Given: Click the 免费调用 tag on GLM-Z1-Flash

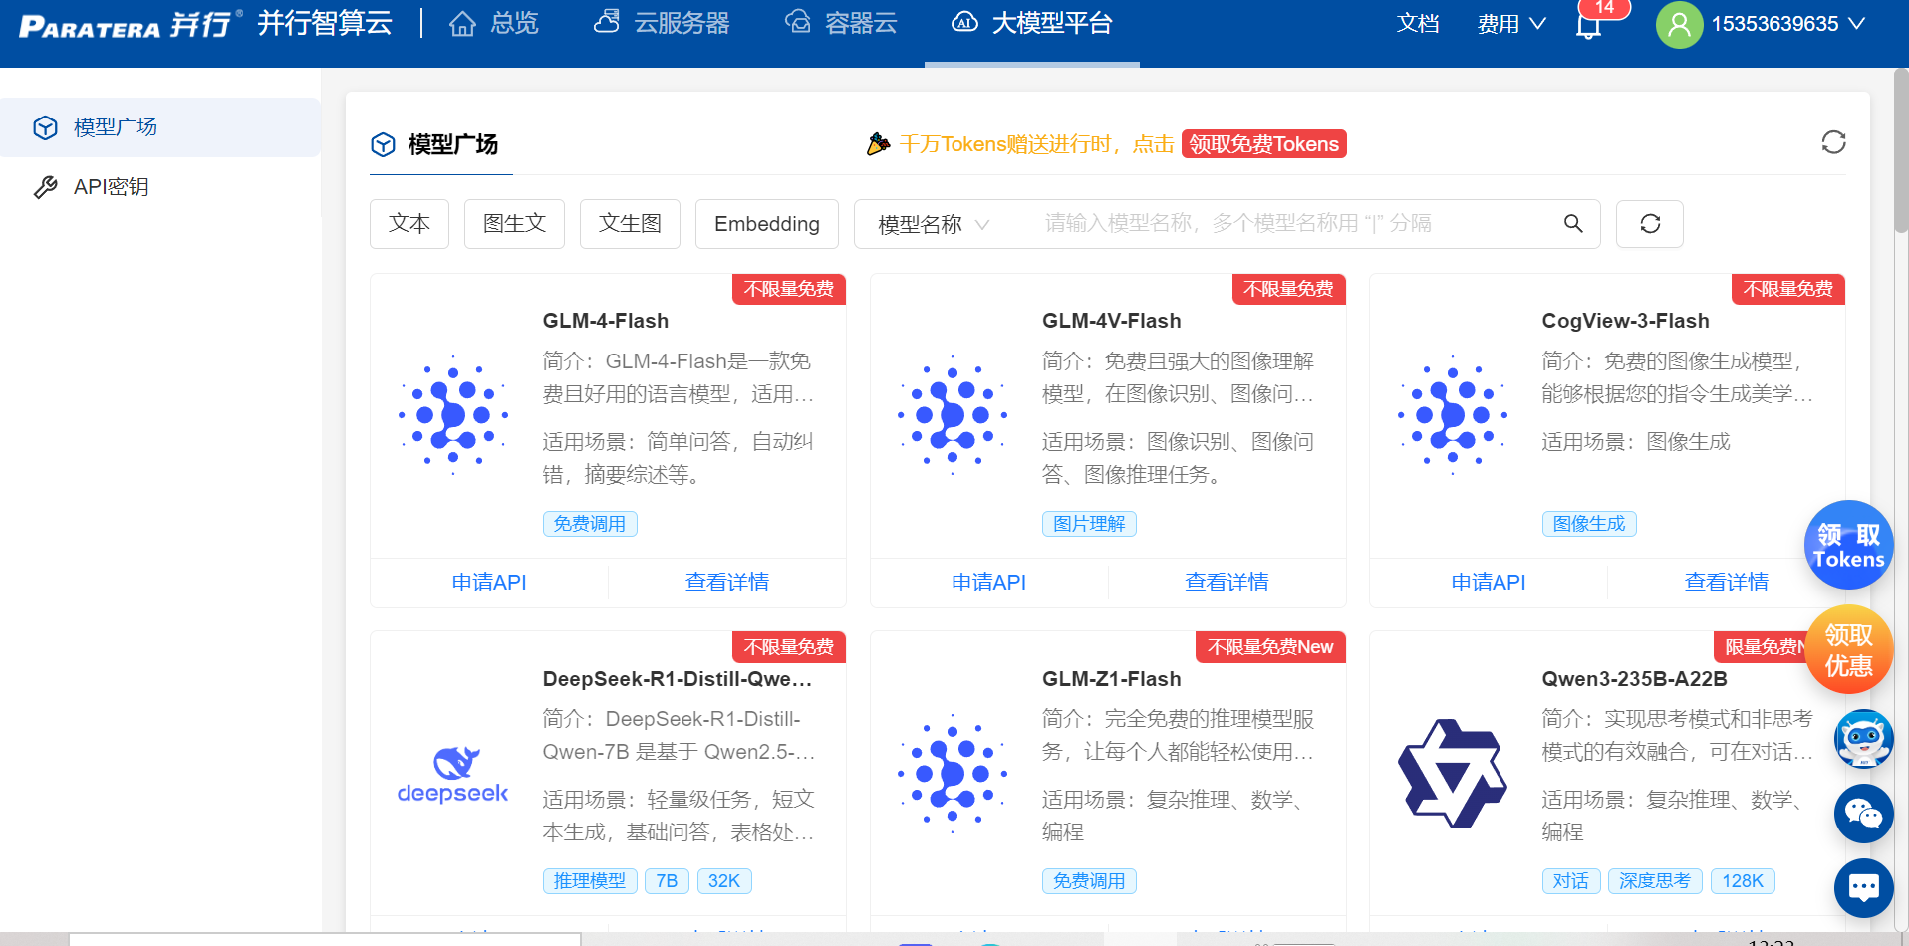Looking at the screenshot, I should (x=1089, y=881).
